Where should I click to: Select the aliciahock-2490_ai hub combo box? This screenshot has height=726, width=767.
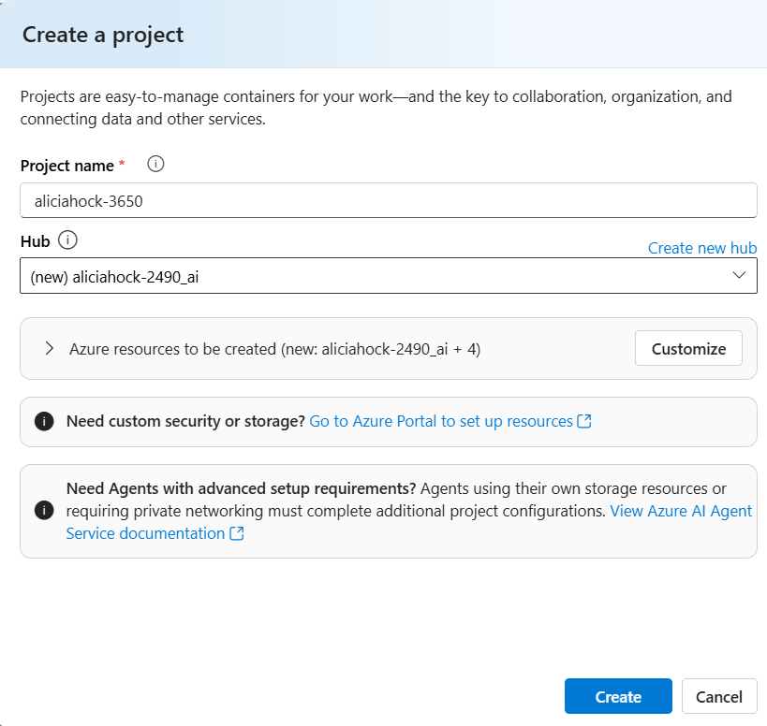click(375, 276)
